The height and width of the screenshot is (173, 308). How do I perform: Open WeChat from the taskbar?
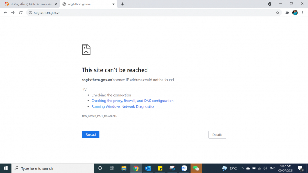point(196,168)
